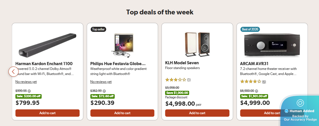Viewport: 319px width, 126px height.
Task: Click No reviews yet under Harman Kardon
Action: point(26,82)
